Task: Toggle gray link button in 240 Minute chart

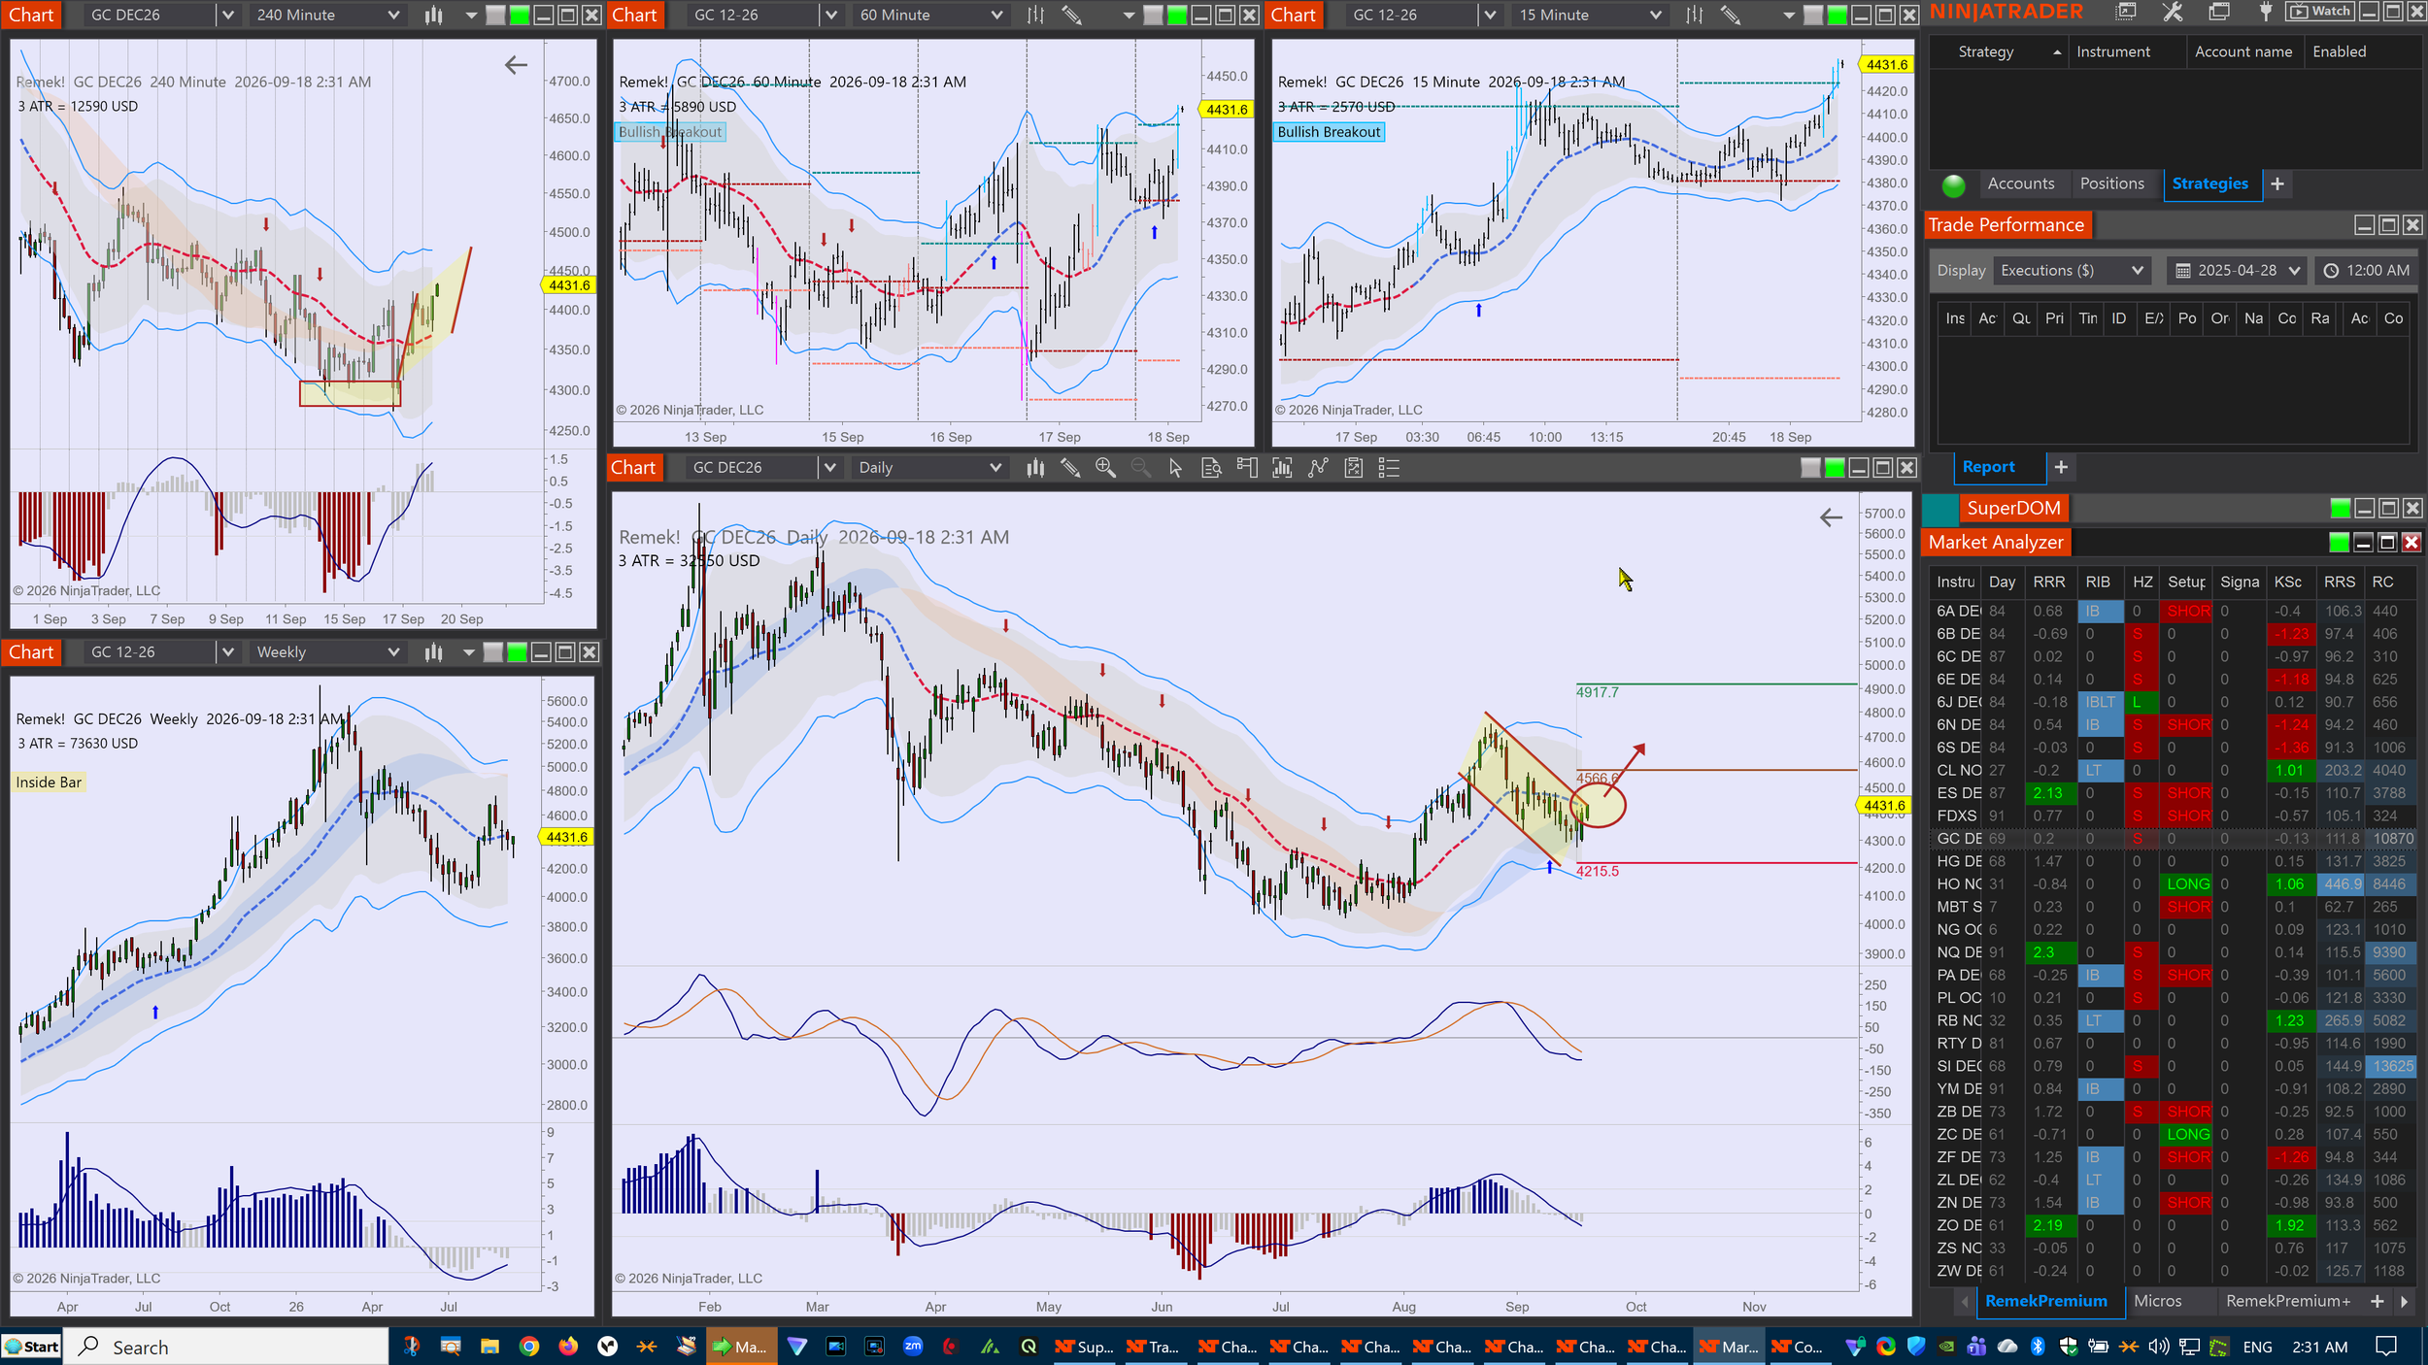Action: point(495,15)
